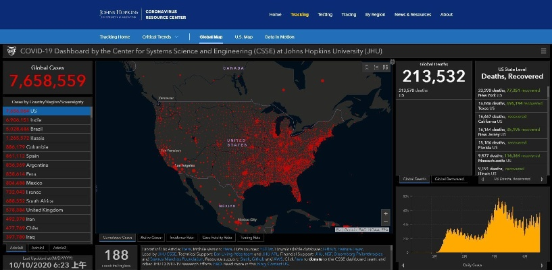Select Iran in the country list
The image size is (552, 270).
(x=47, y=219)
